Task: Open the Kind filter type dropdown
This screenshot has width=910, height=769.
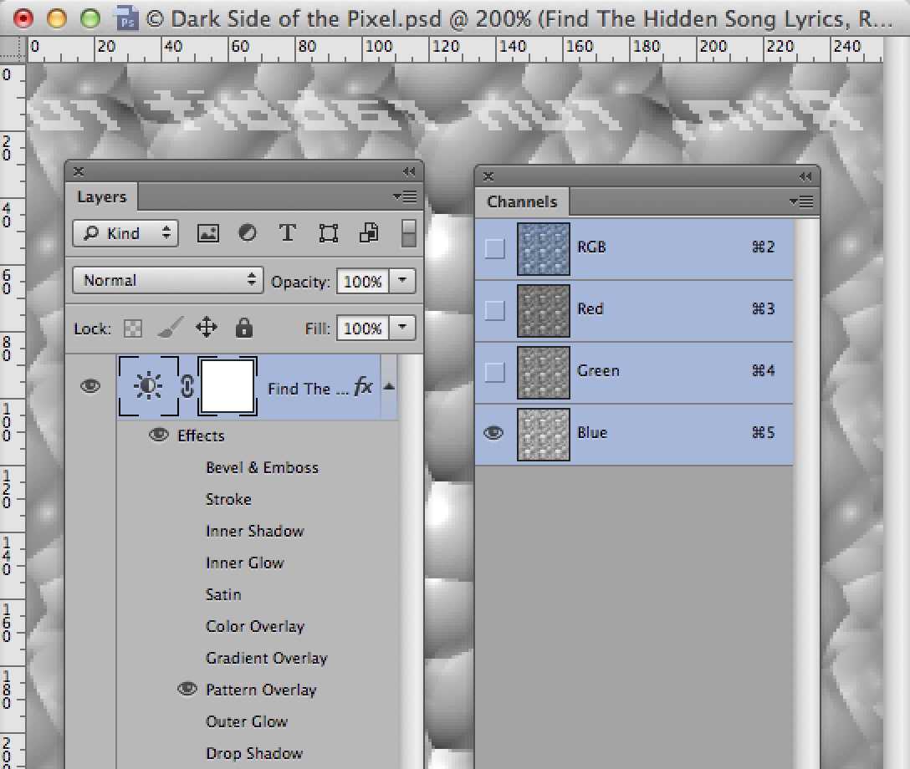Action: (125, 233)
